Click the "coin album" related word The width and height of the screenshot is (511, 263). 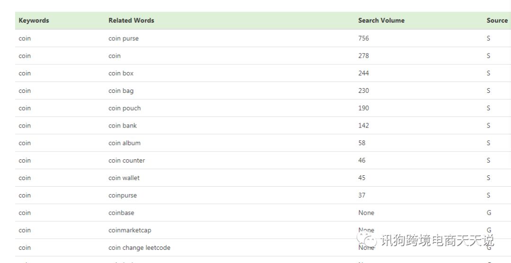124,143
